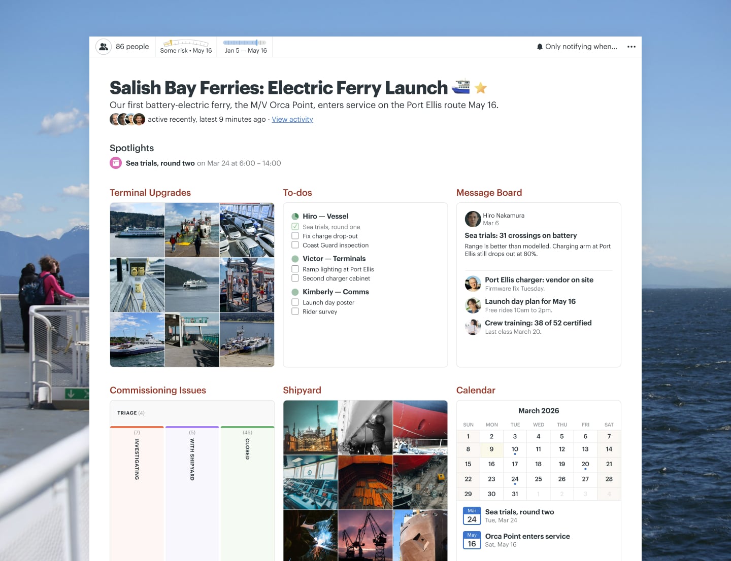This screenshot has width=731, height=561.
Task: Open the Terminal Upgrades section
Action: tap(150, 193)
